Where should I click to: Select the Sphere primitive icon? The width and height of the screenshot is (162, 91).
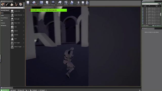pyautogui.click(x=12, y=31)
